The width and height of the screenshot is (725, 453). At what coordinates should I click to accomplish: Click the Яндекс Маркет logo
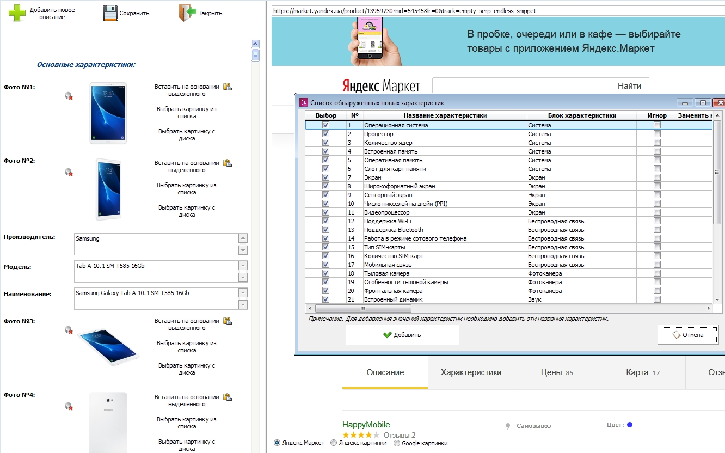click(381, 86)
